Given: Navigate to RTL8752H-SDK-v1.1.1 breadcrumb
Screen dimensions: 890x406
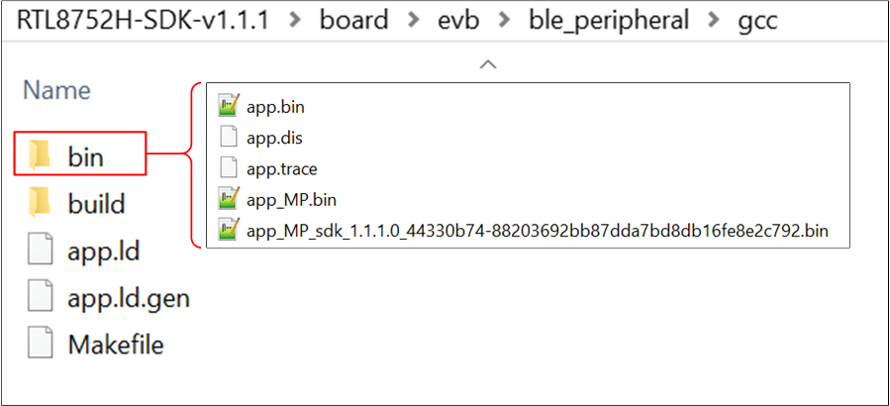Looking at the screenshot, I should 143,21.
